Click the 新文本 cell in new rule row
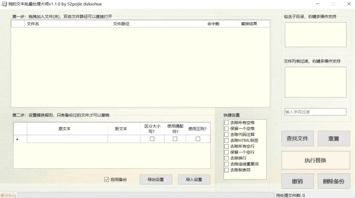The height and width of the screenshot is (198, 355). (x=124, y=139)
